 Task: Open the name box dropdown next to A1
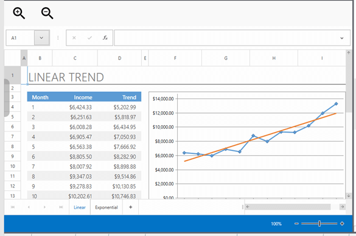41,38
